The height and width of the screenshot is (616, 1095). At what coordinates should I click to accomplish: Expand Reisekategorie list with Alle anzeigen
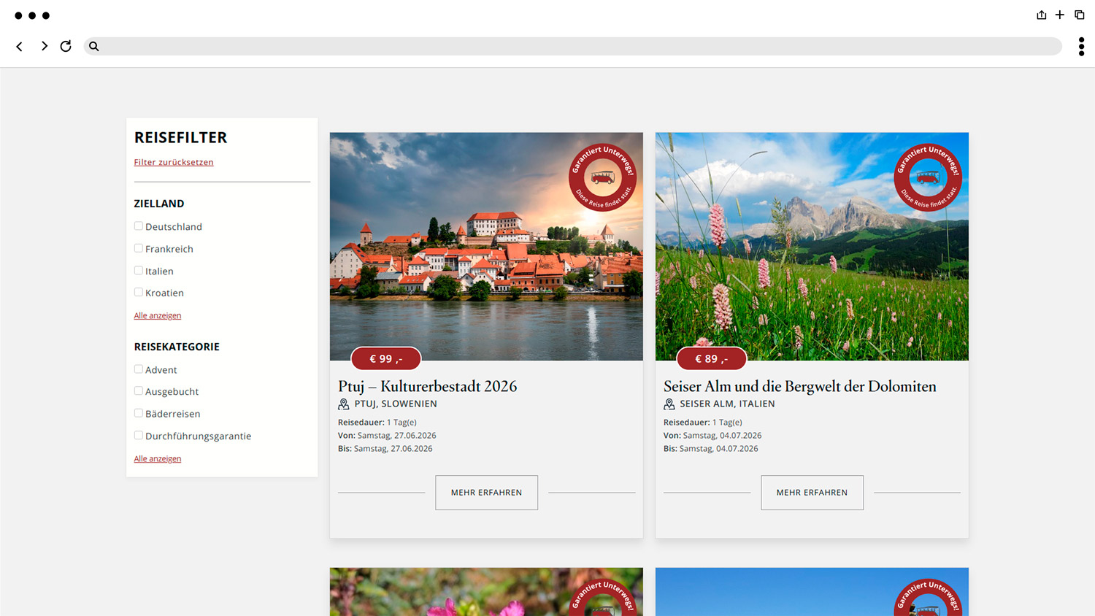click(158, 458)
